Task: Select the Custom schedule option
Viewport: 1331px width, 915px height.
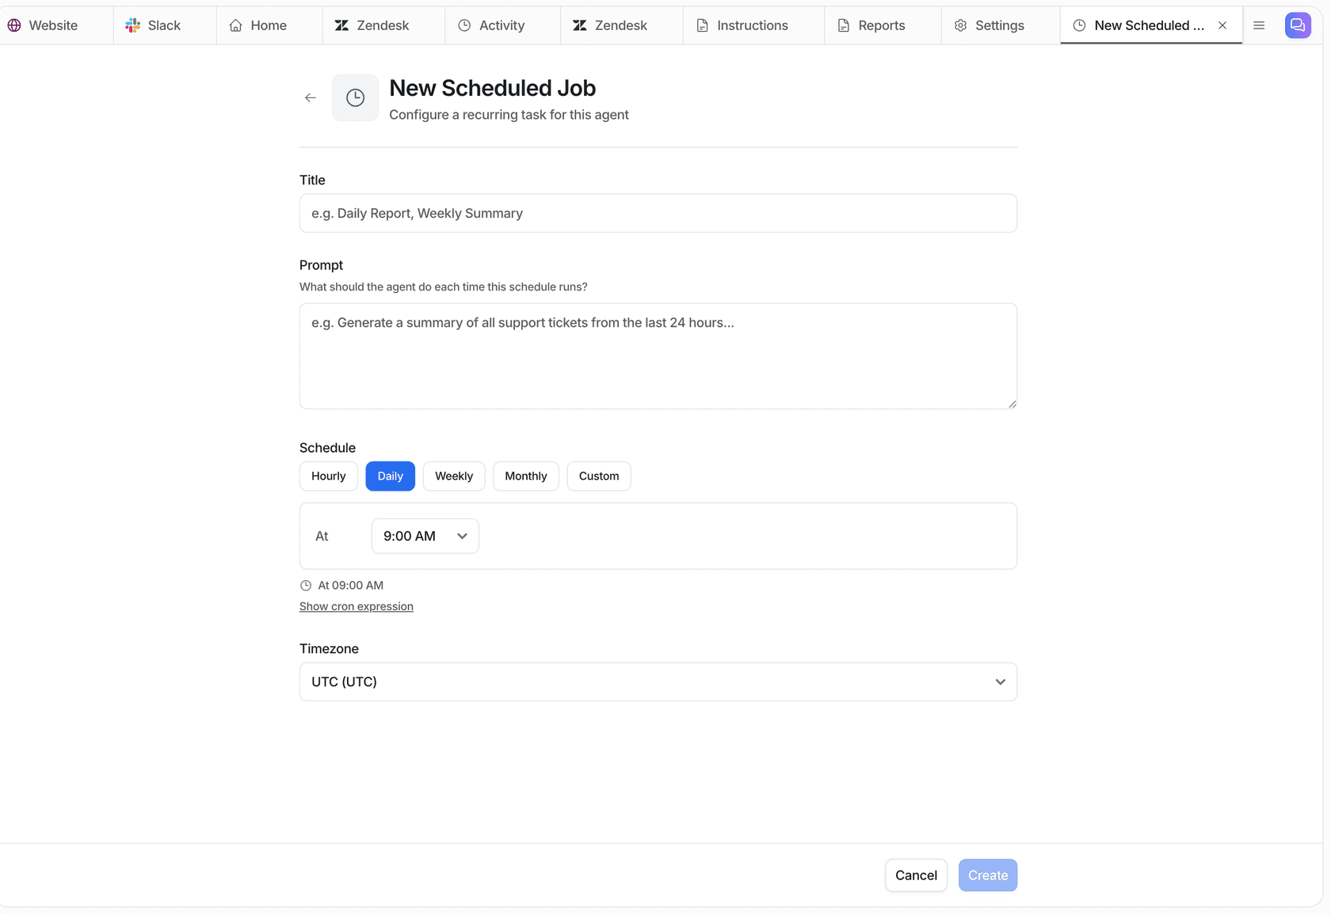Action: (599, 476)
